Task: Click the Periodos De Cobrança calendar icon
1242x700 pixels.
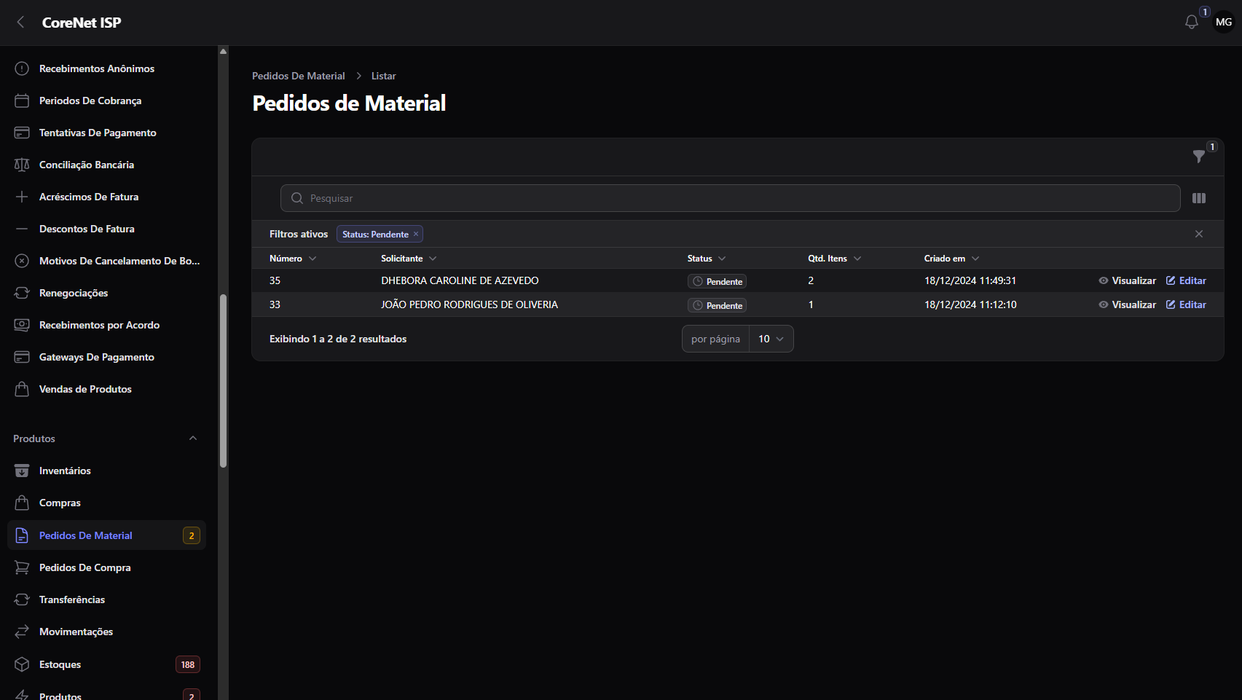Action: pos(22,101)
